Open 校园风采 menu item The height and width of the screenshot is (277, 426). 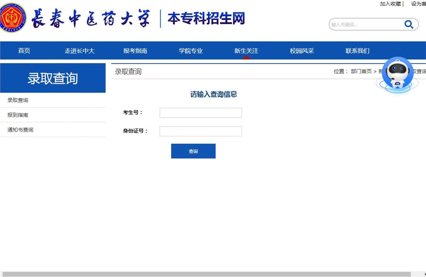[302, 51]
